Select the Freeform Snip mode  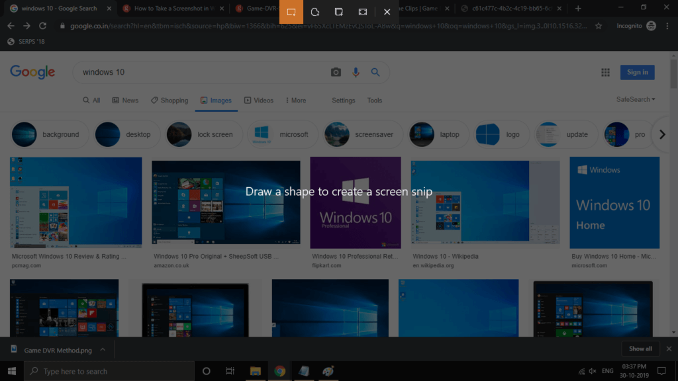click(315, 12)
